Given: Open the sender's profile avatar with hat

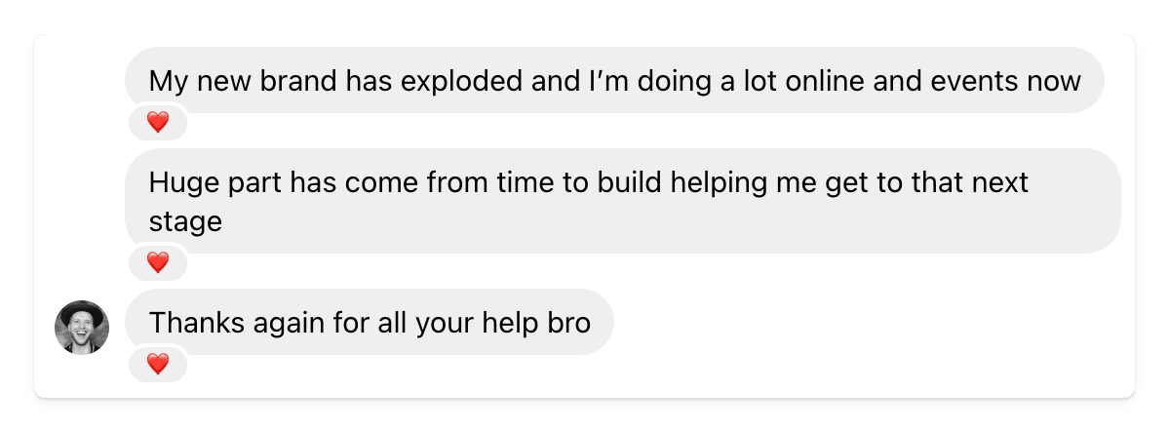Looking at the screenshot, I should 82,328.
